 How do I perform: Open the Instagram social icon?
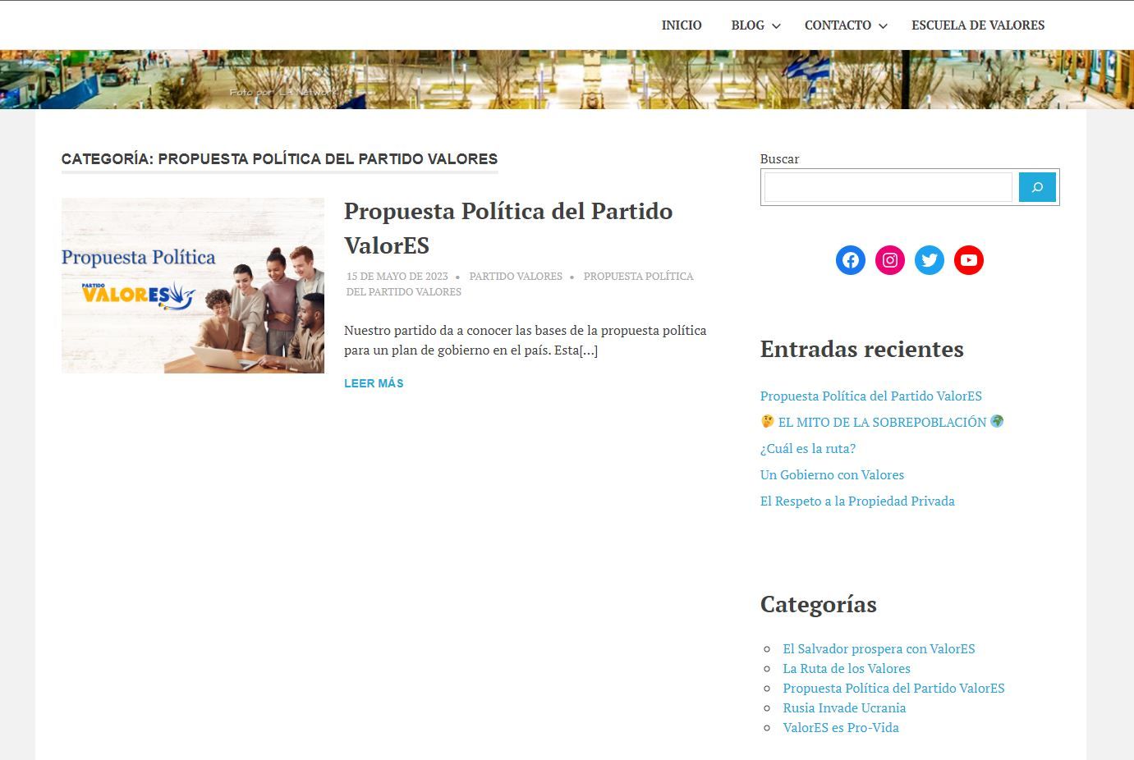pyautogui.click(x=889, y=260)
